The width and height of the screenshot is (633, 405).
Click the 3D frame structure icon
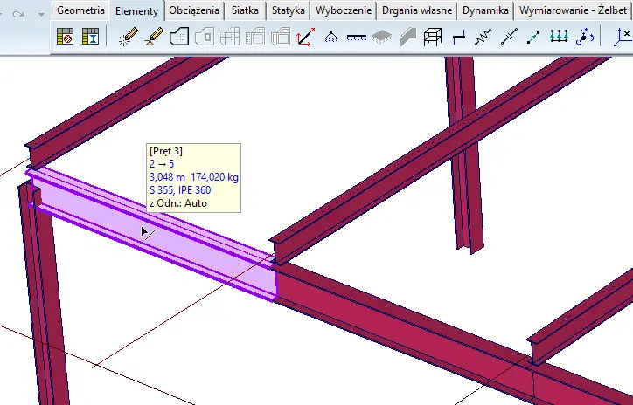tap(432, 37)
